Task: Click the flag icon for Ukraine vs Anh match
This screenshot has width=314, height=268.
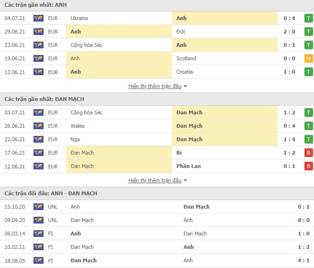Action: [x=38, y=18]
